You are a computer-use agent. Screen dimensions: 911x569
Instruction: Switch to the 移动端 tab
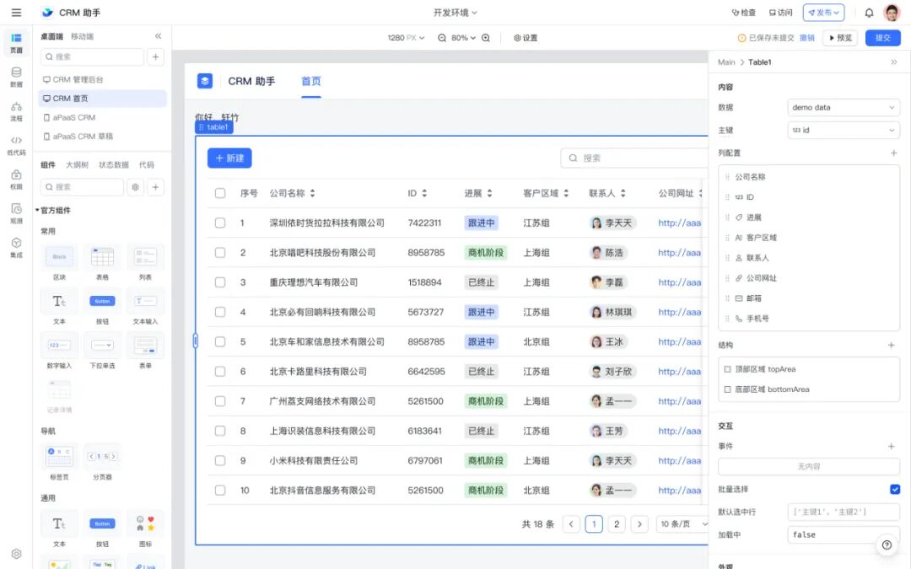[82, 36]
